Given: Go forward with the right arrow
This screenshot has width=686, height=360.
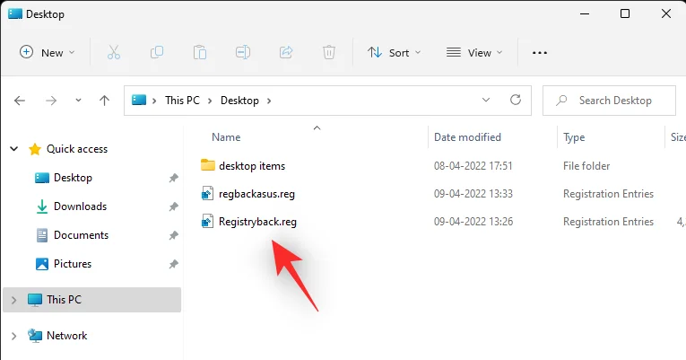Looking at the screenshot, I should coord(51,101).
